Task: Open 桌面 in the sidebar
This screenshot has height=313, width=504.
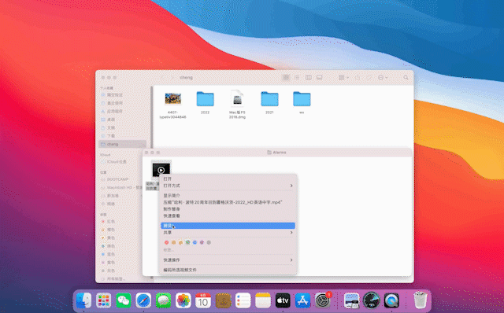Action: (x=123, y=120)
